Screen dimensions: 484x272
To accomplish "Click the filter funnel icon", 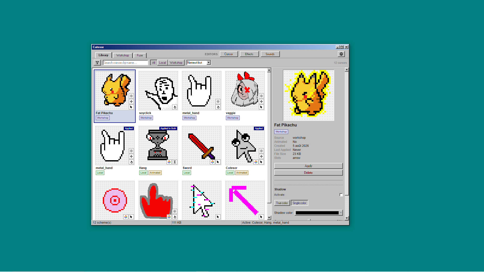I will (x=97, y=63).
